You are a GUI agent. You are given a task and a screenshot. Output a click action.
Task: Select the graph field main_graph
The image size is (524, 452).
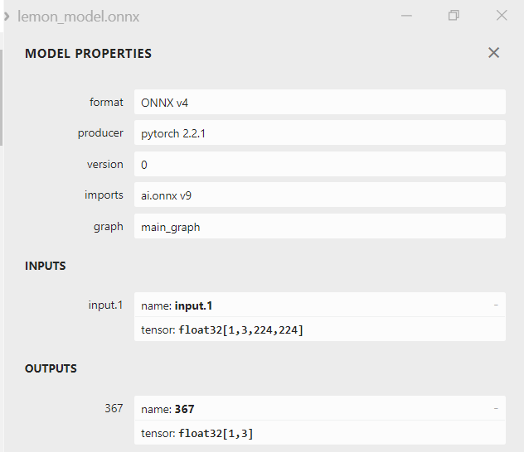tap(319, 227)
